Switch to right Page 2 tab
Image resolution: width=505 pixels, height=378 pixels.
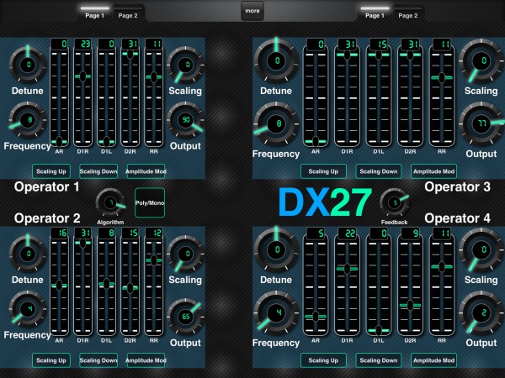408,13
